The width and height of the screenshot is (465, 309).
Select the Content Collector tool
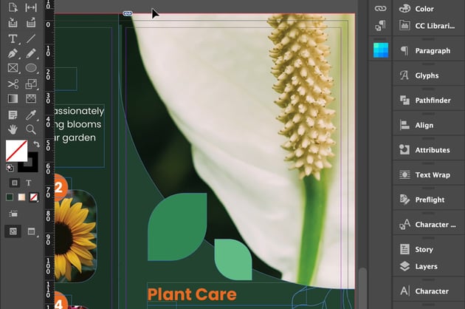13,23
